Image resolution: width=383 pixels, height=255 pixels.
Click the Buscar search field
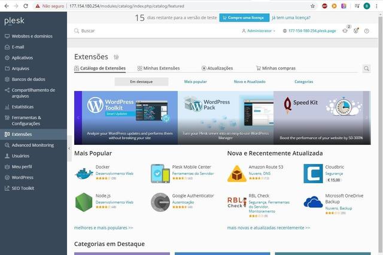pyautogui.click(x=87, y=31)
